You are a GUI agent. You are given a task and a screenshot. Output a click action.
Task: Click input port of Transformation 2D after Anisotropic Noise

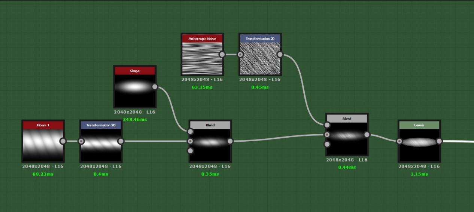click(240, 54)
